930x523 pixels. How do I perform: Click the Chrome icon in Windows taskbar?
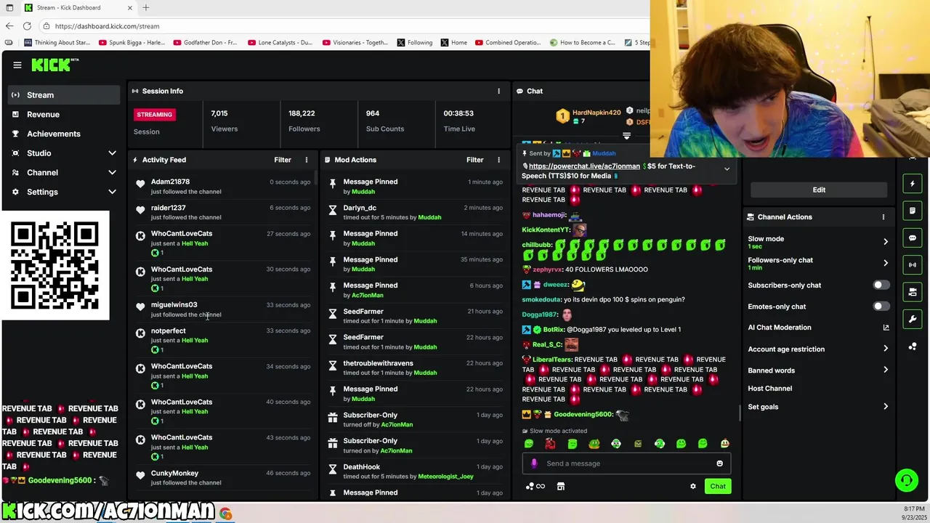(226, 514)
